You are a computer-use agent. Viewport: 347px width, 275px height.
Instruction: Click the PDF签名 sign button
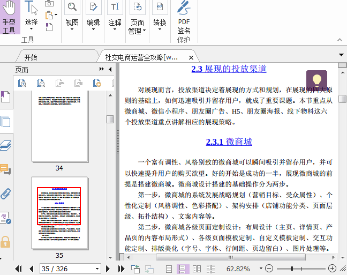pyautogui.click(x=184, y=18)
